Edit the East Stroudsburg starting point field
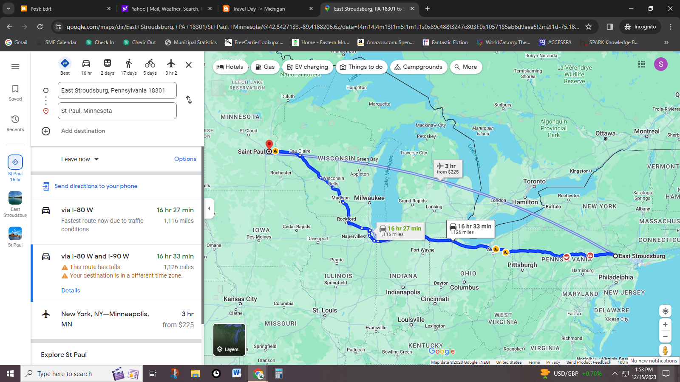The image size is (680, 382). tap(117, 90)
